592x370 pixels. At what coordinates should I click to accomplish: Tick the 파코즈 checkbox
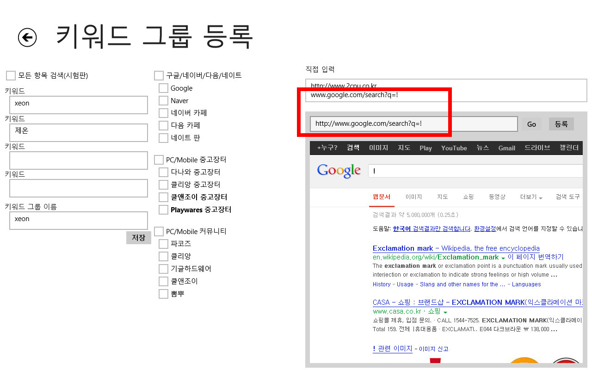(163, 244)
